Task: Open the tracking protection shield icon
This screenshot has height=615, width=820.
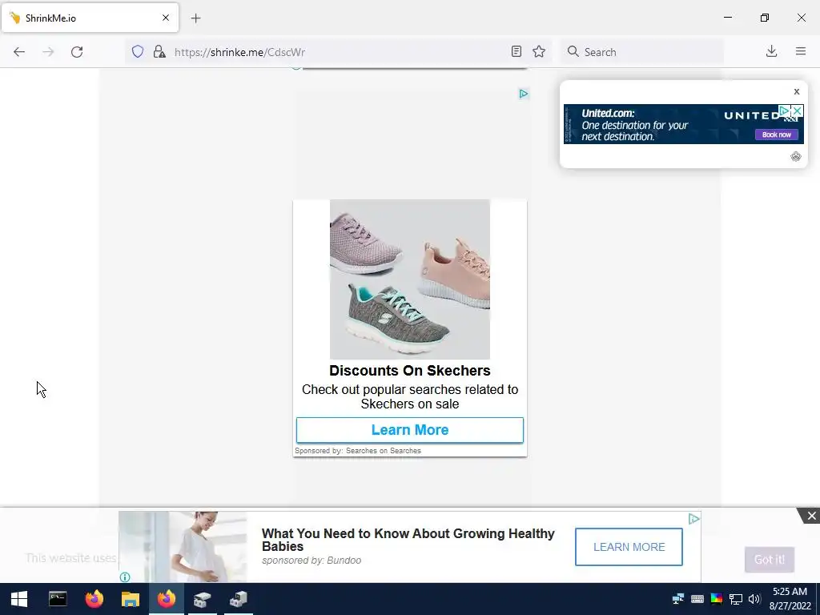Action: [138, 51]
